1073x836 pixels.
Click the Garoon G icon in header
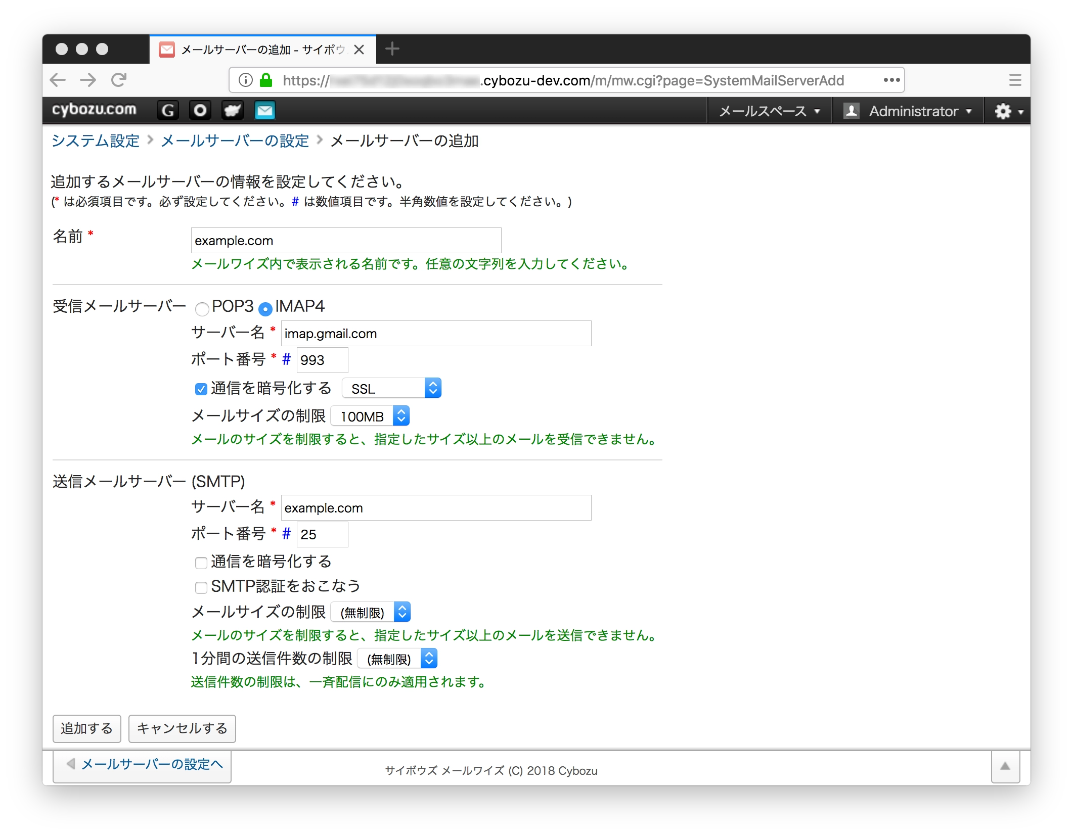pyautogui.click(x=168, y=110)
